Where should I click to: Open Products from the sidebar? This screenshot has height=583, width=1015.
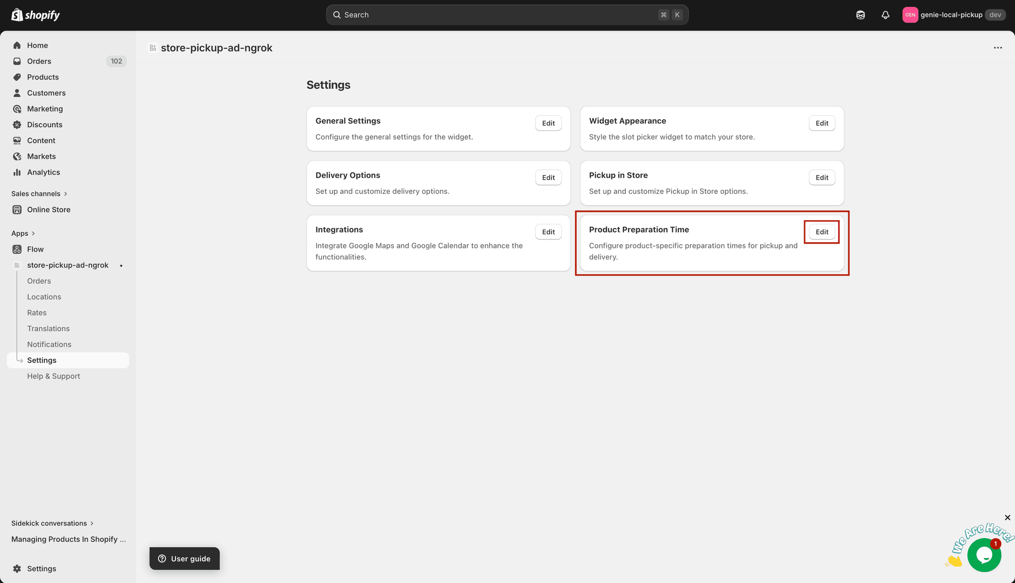point(43,77)
